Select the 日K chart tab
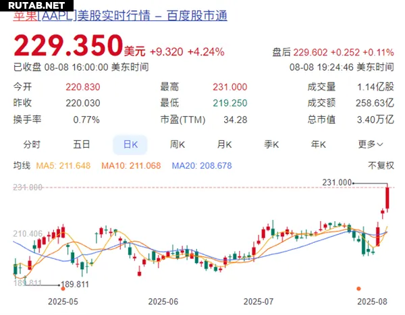405x315 pixels. [x=130, y=144]
